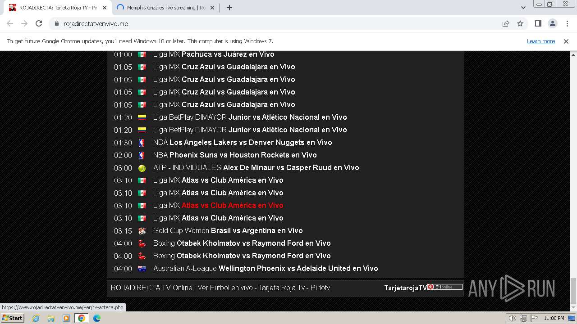Image resolution: width=577 pixels, height=324 pixels.
Task: Select the ROJADIRECTA Tarjeta Roja TV tab
Action: coord(58,8)
